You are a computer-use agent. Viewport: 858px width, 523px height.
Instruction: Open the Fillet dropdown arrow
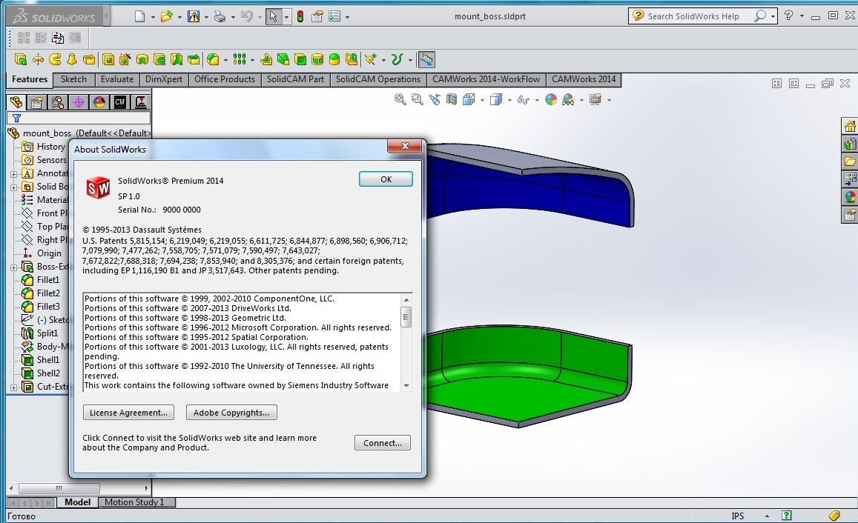tap(225, 60)
